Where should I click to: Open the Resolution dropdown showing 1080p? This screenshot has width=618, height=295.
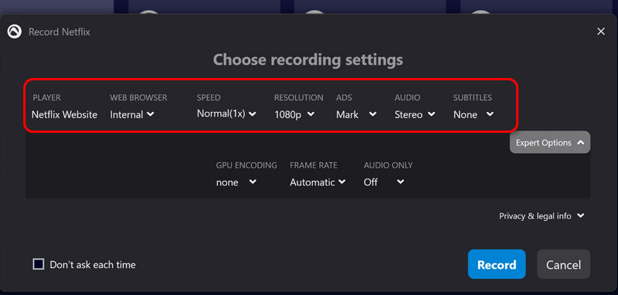294,114
